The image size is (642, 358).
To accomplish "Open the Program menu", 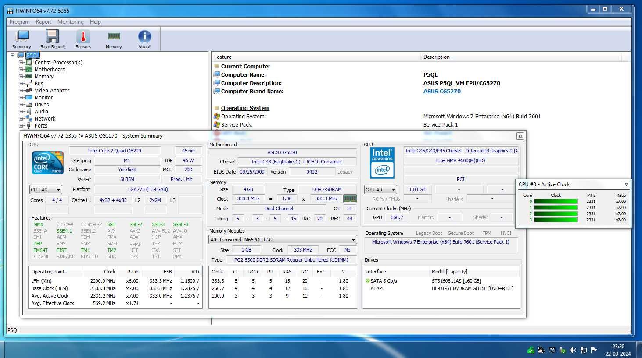I will pos(20,22).
